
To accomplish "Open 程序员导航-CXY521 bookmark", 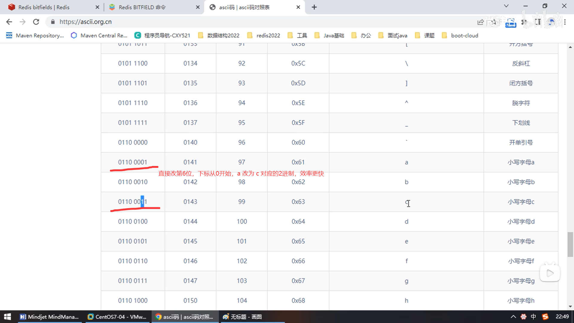I will point(162,36).
